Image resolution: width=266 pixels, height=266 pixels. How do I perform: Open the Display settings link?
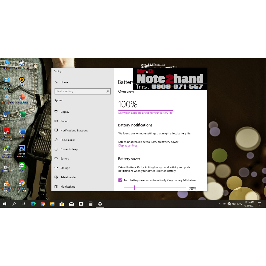pyautogui.click(x=128, y=146)
